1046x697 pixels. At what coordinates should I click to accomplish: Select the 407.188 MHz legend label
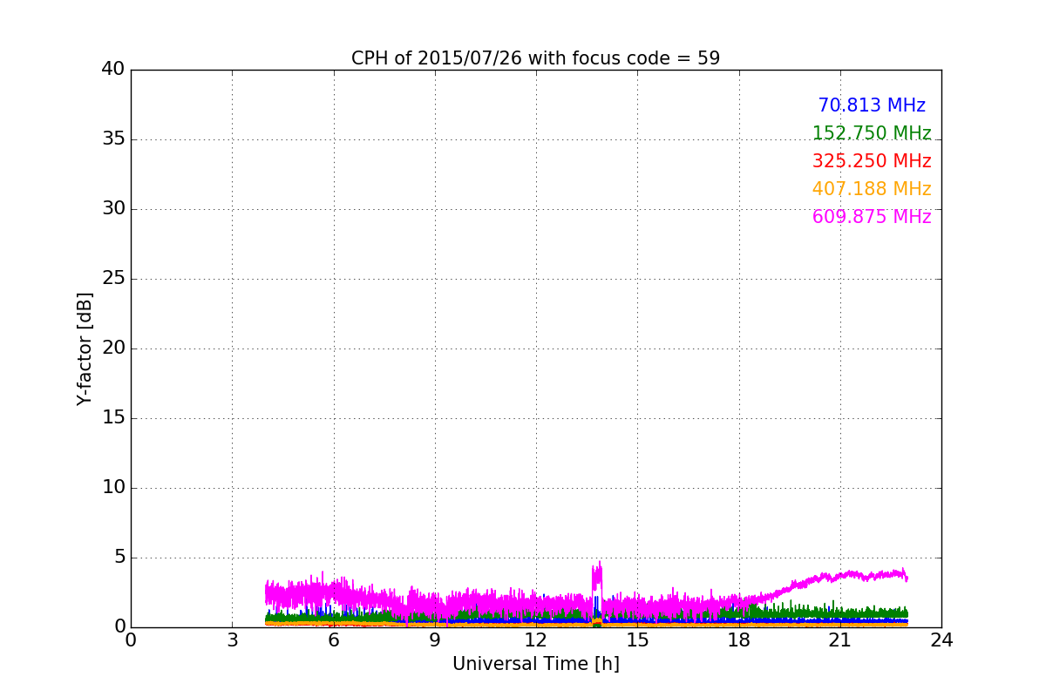tap(872, 189)
